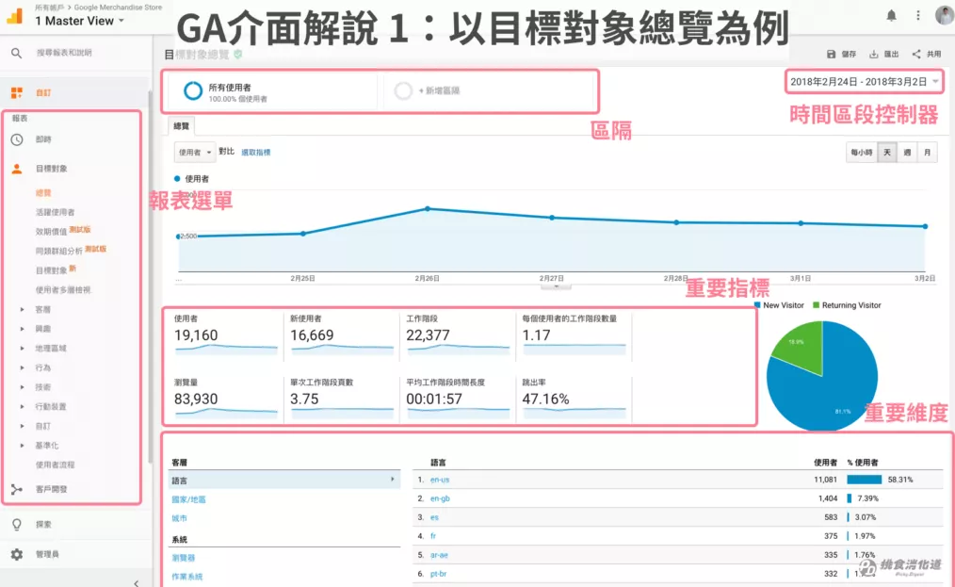This screenshot has width=955, height=587.
Task: Click the New Visitor legend swatch
Action: (757, 304)
